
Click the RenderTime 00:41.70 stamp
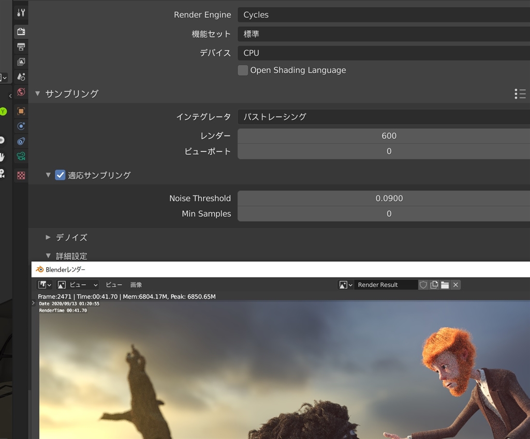pyautogui.click(x=63, y=311)
